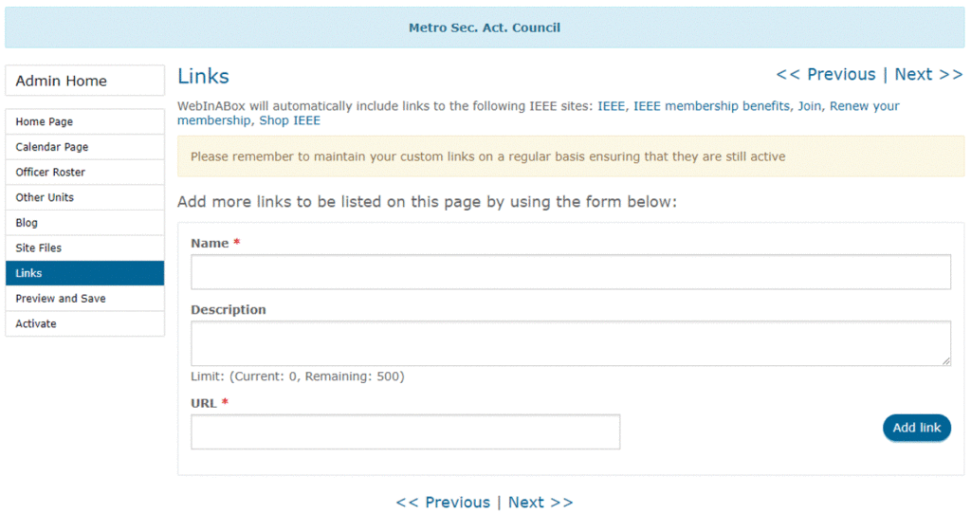
Task: Go to the Activate section
Action: [x=84, y=324]
